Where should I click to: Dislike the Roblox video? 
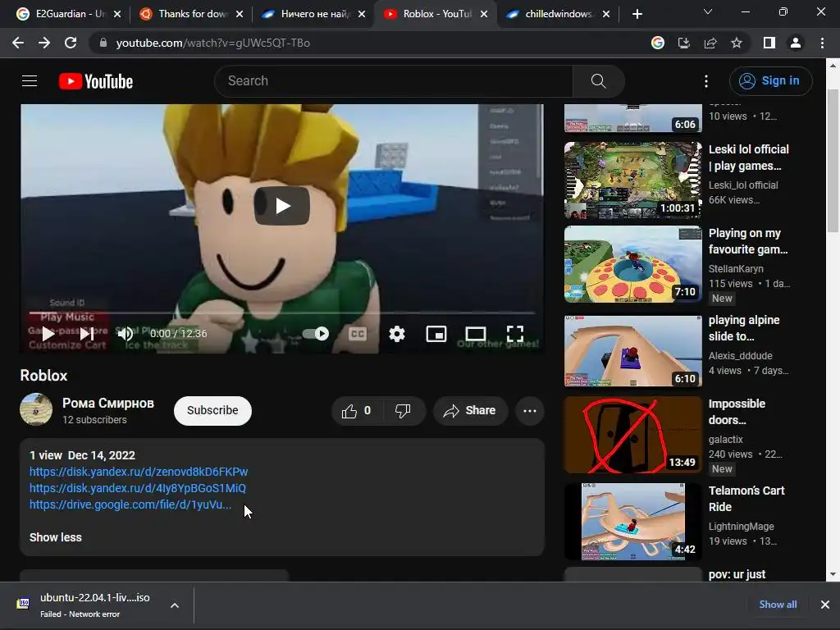coord(403,411)
